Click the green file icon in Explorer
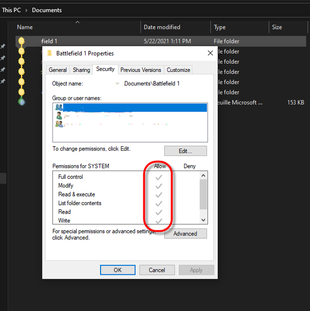 pos(21,102)
